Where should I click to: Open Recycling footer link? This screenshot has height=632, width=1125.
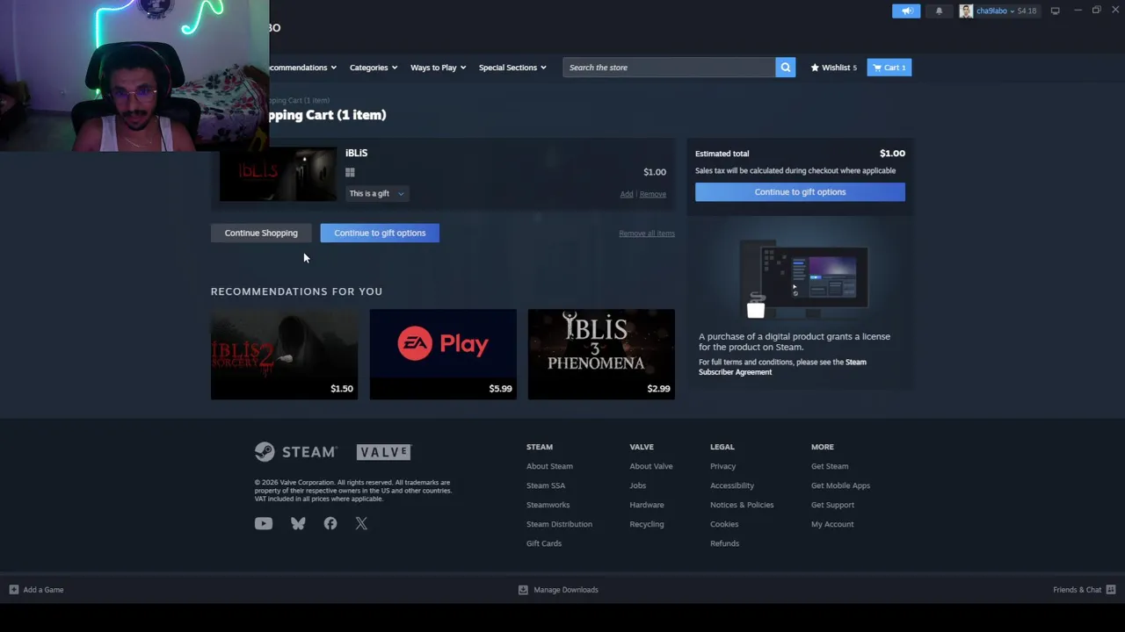point(647,524)
